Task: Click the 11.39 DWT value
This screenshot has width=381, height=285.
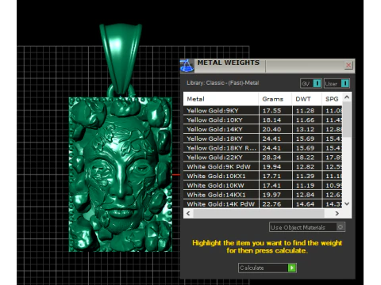Action: [x=305, y=177]
